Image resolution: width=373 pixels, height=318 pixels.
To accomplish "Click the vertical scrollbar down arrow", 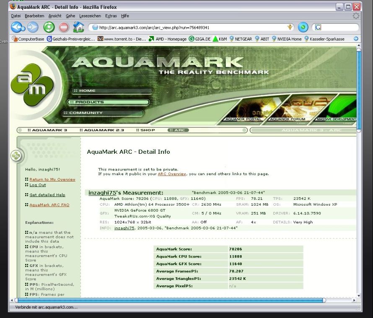I will (x=359, y=296).
